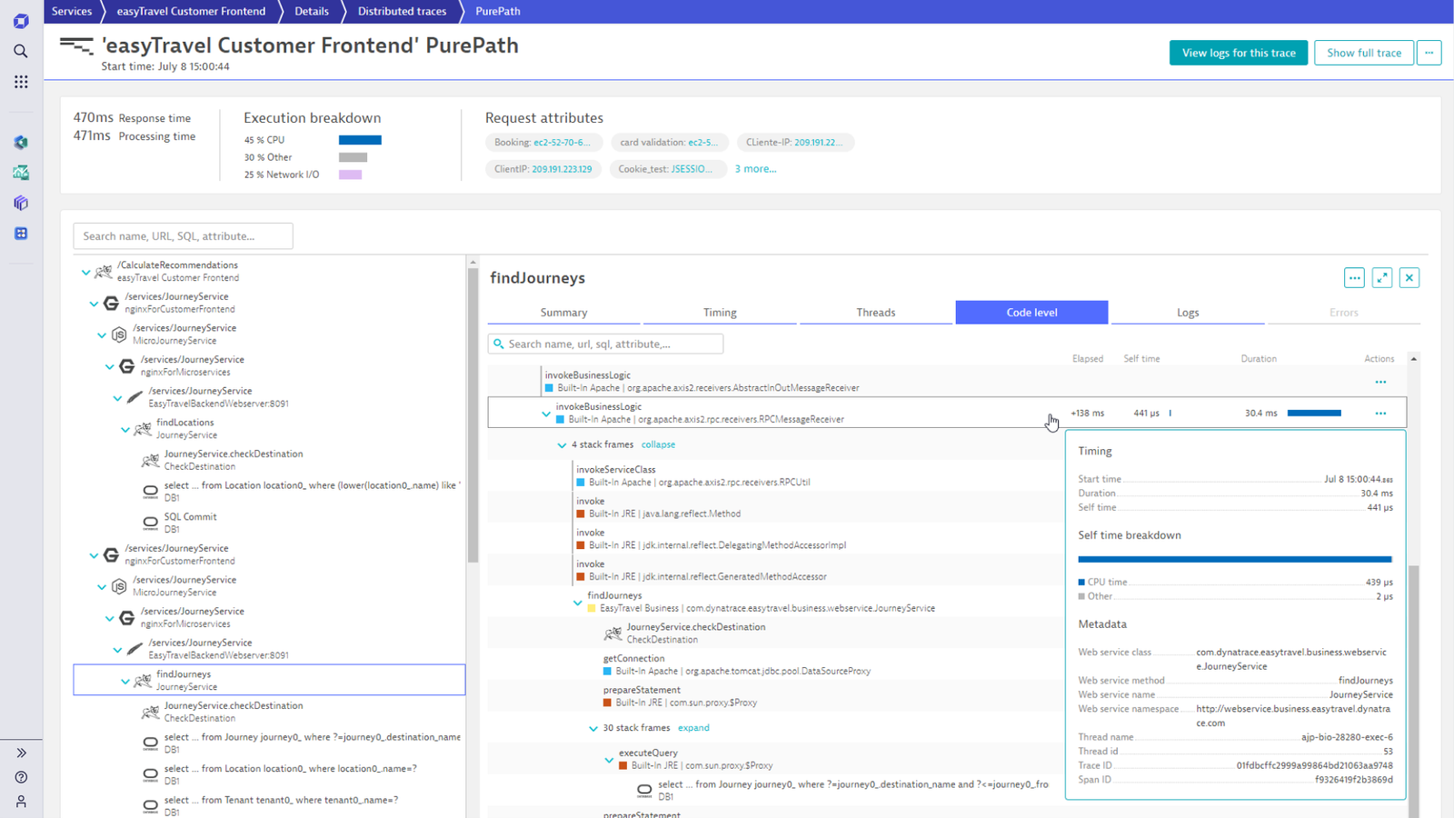Image resolution: width=1454 pixels, height=818 pixels.
Task: Collapse the findJourneys tree node
Action: click(x=125, y=681)
